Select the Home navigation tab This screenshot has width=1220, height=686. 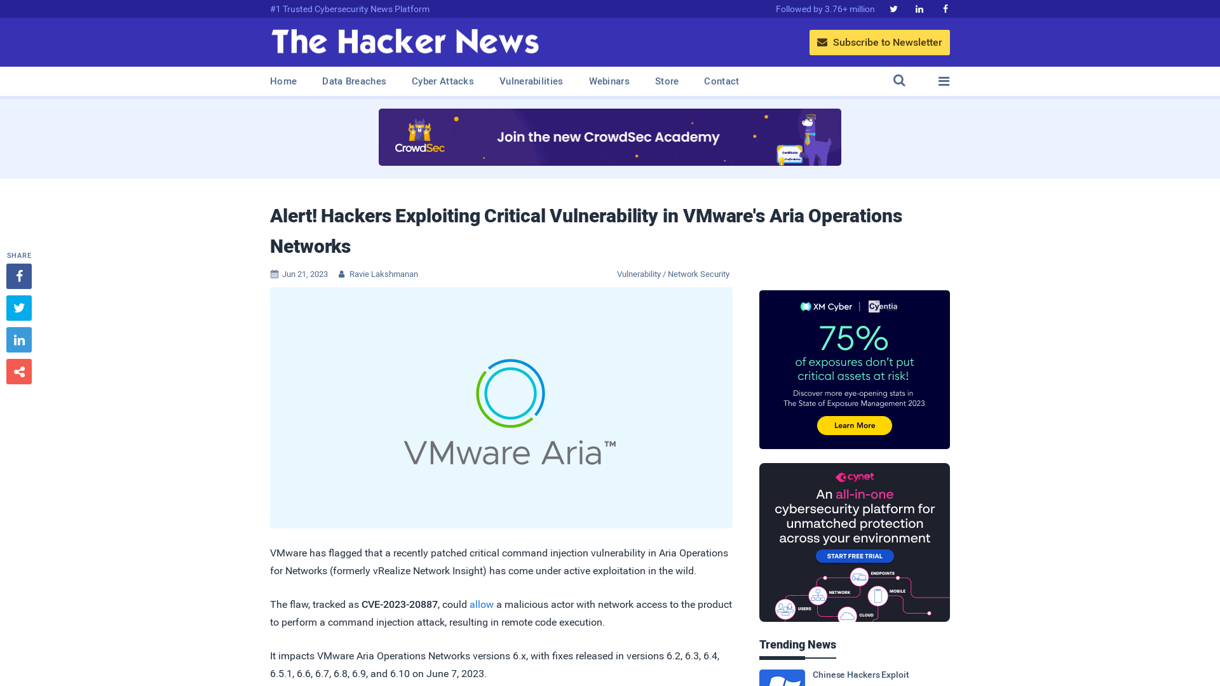click(283, 81)
